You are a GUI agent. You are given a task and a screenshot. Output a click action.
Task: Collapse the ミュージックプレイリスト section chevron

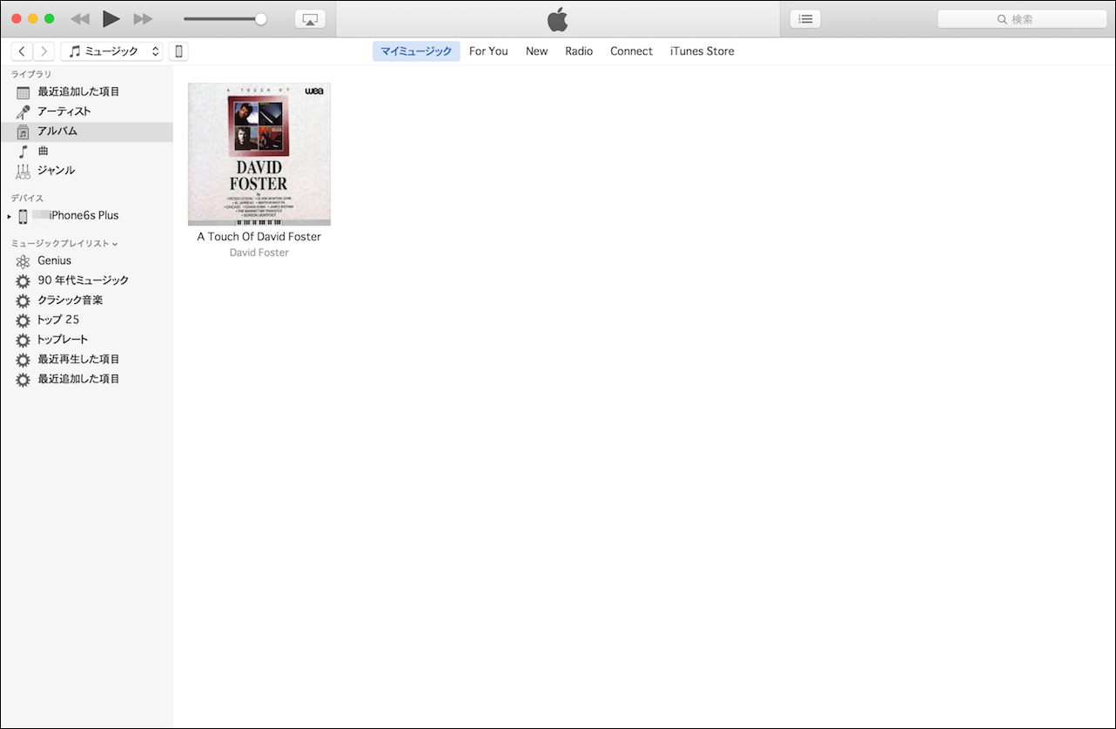[x=115, y=244]
